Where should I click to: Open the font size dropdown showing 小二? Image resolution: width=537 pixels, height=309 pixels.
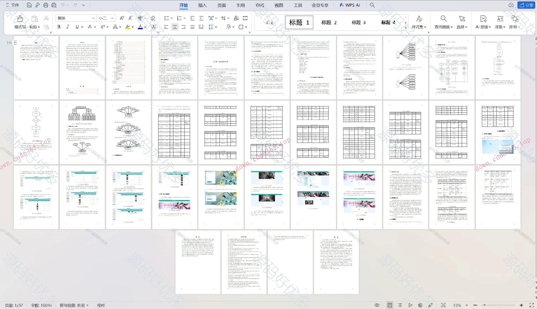pyautogui.click(x=112, y=18)
